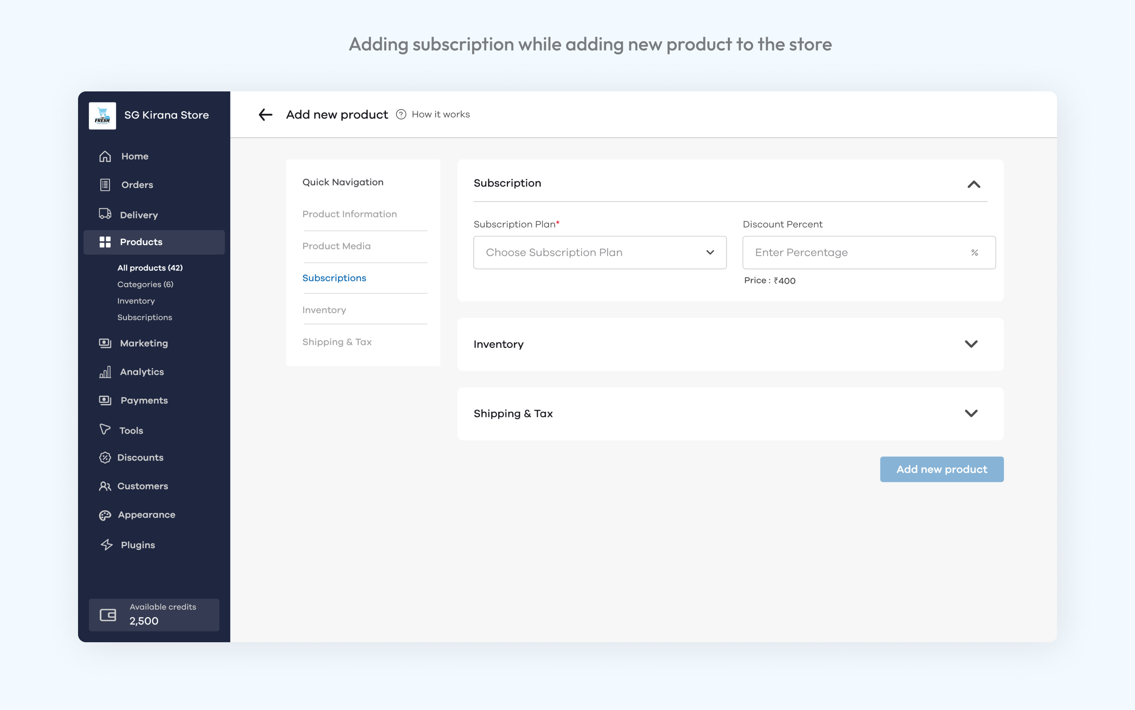This screenshot has height=710, width=1135.
Task: Click the Discounts badge icon
Action: (105, 458)
